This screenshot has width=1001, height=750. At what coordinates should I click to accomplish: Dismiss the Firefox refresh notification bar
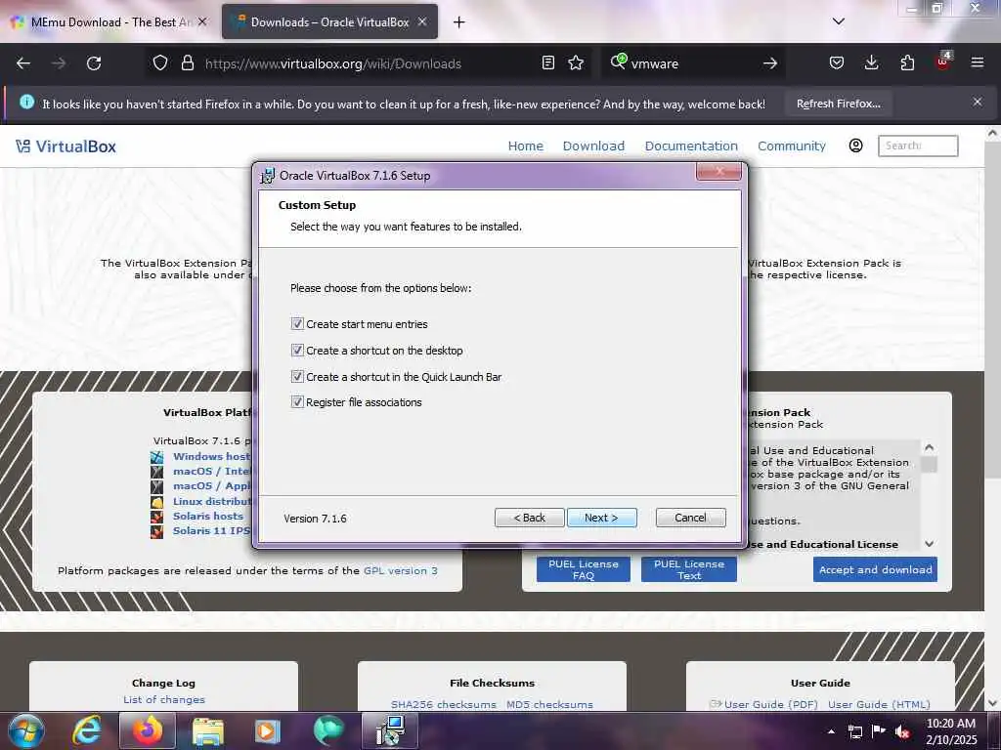pos(978,102)
